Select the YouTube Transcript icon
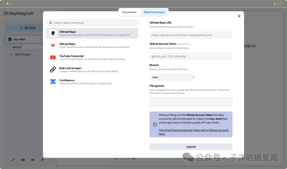Viewport: 287px width, 169px height. coord(53,57)
